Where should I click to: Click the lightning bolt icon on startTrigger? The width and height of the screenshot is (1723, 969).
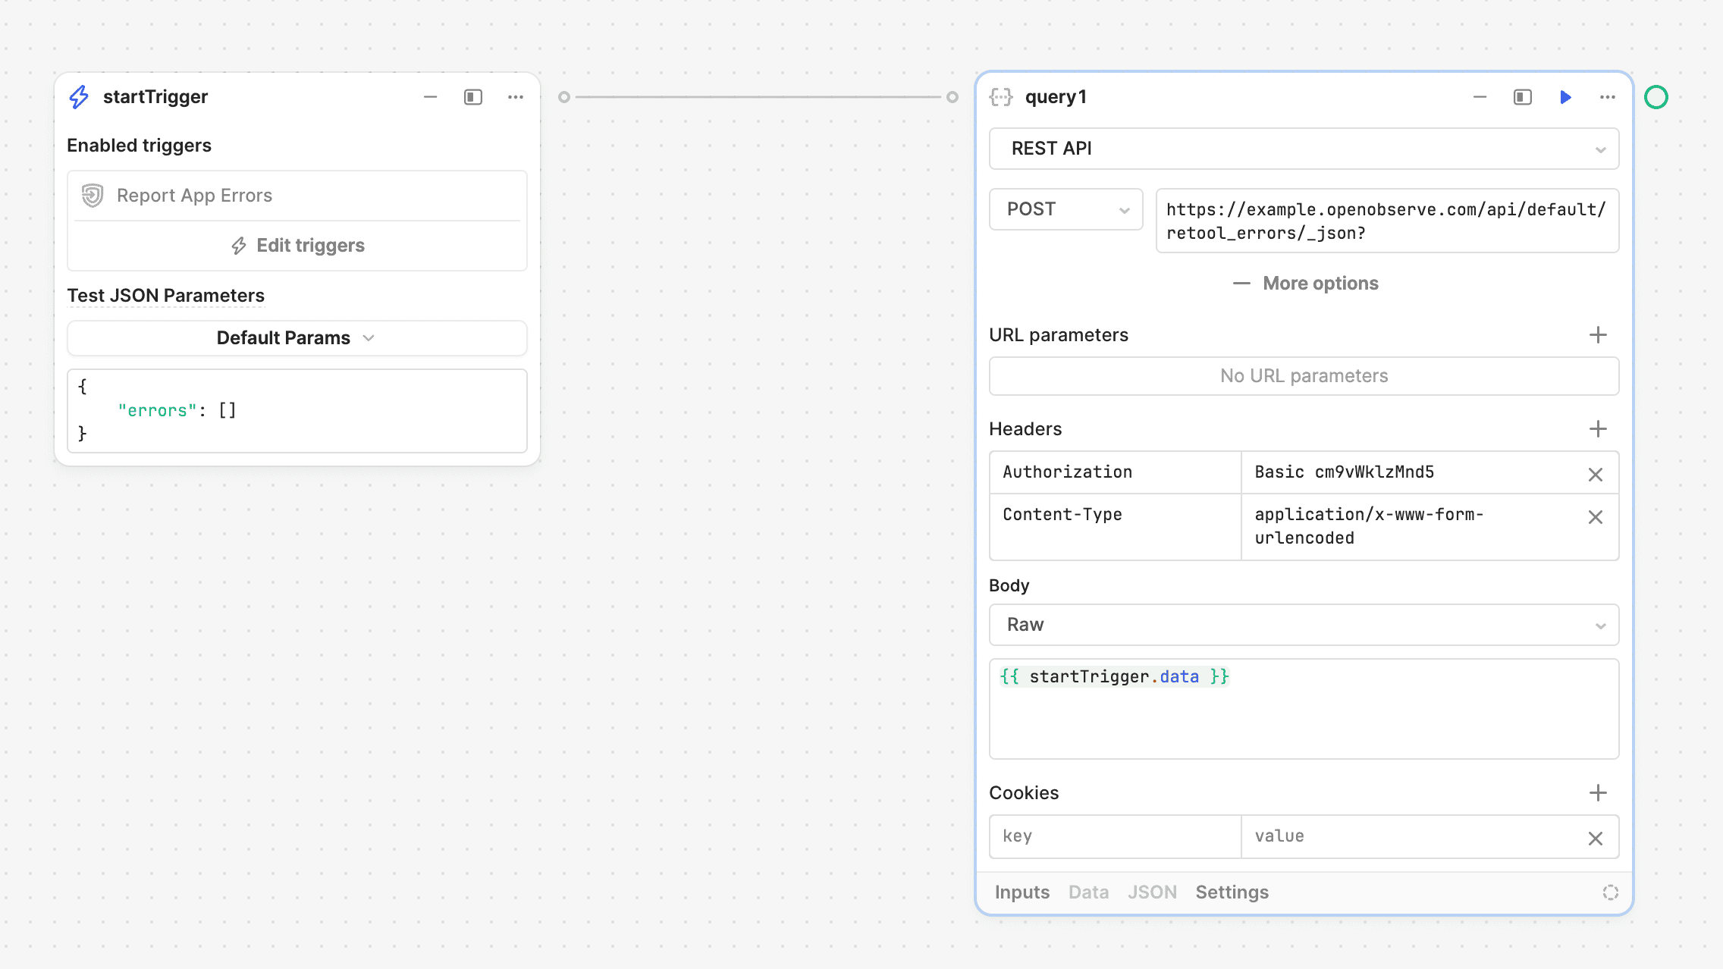click(78, 96)
